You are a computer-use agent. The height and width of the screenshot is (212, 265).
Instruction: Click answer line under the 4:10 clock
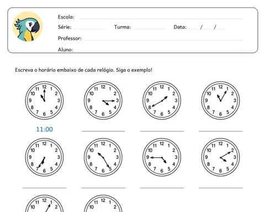220,188
